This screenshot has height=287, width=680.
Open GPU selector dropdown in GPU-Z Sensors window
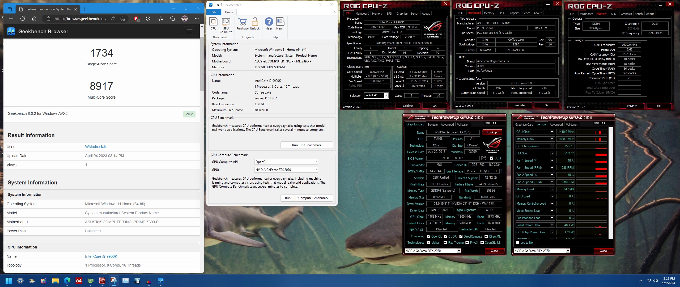click(542, 251)
